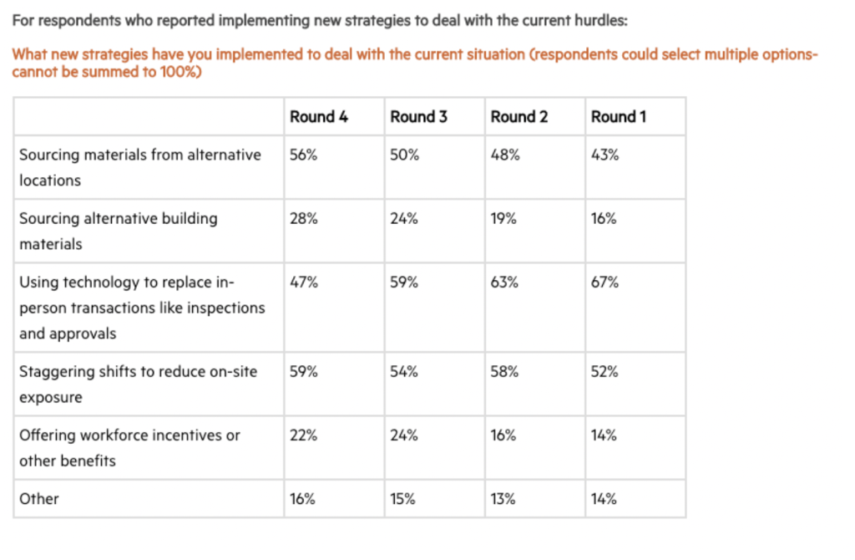
Task: Click the Round 2 column header
Action: point(519,117)
